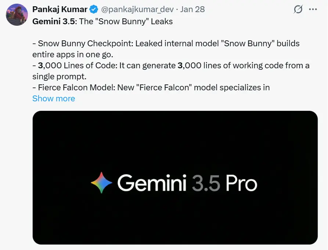328x250 pixels.
Task: Click the word "Gemini" inside the image
Action: [x=152, y=182]
